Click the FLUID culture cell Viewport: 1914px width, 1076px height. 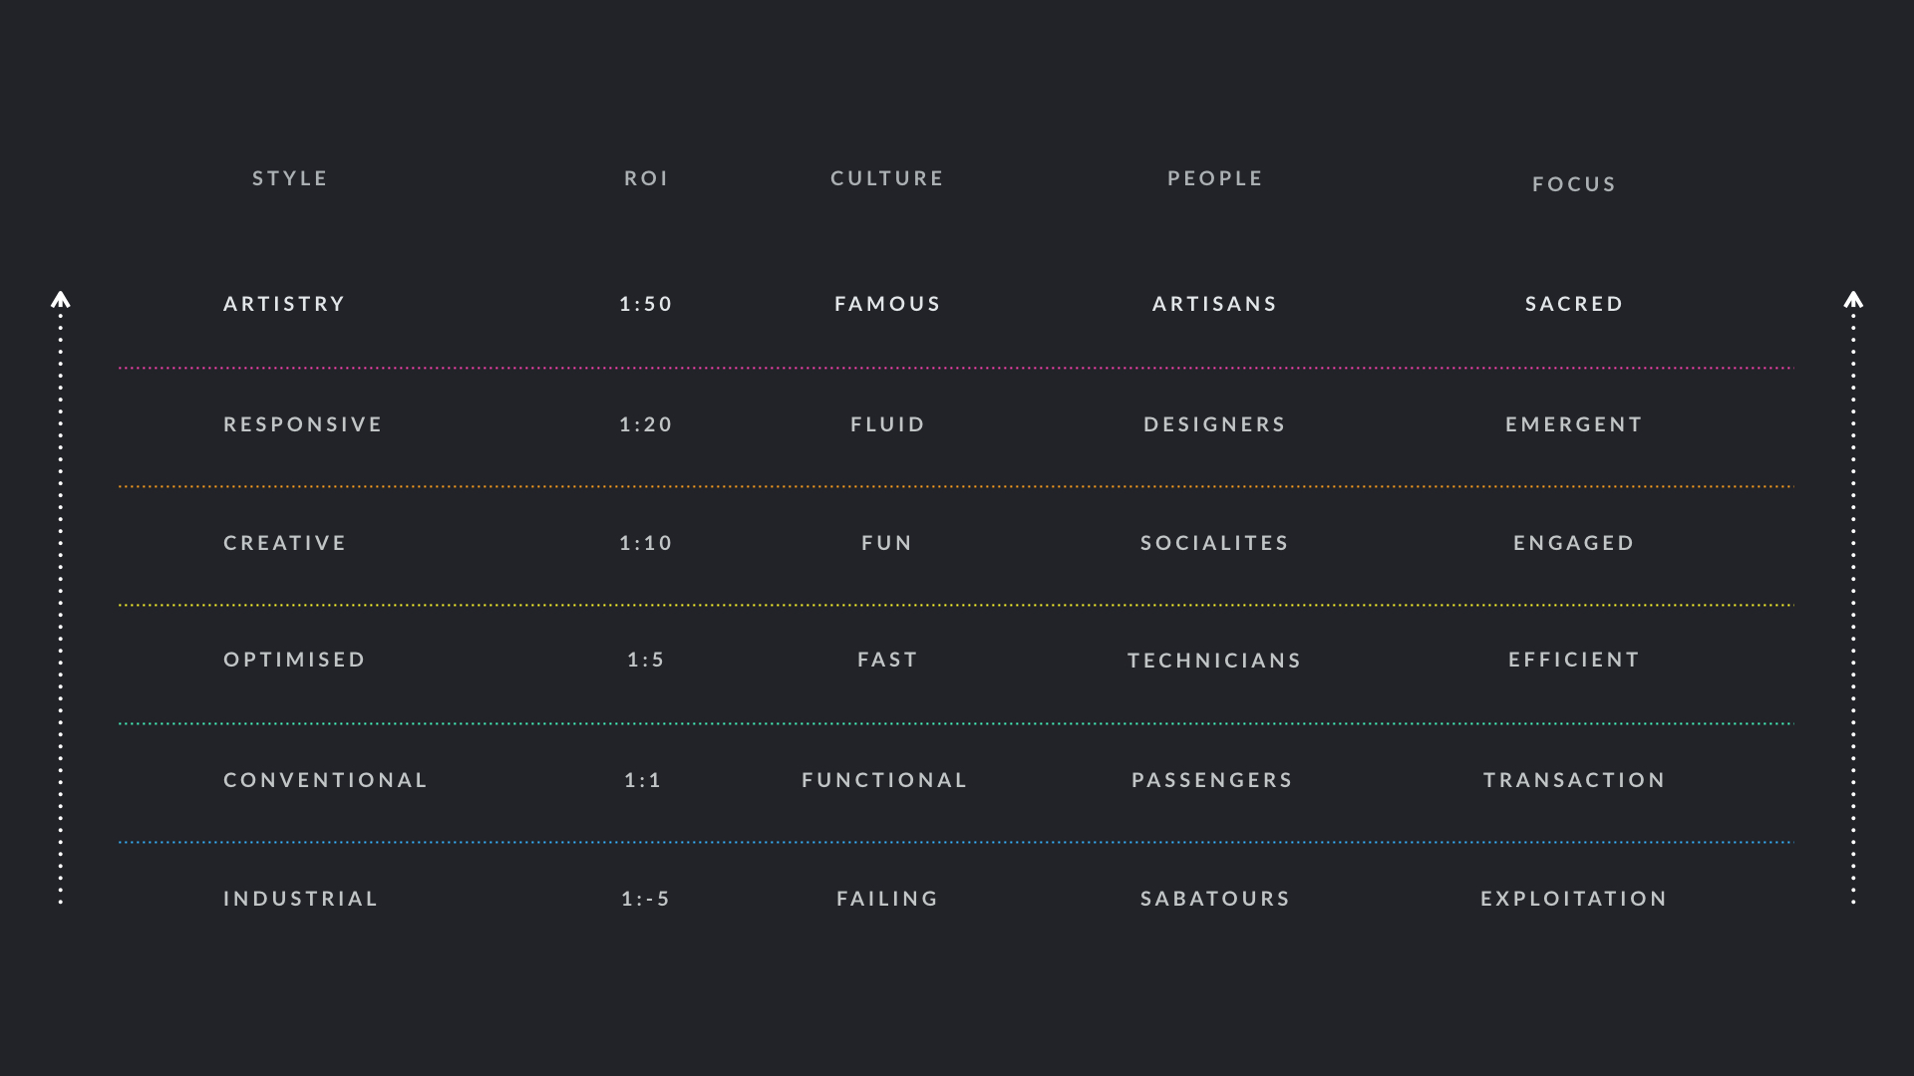(x=887, y=424)
